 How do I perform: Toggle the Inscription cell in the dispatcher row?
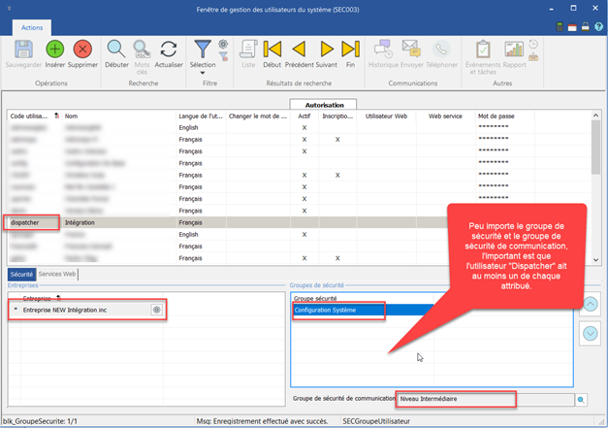pyautogui.click(x=336, y=222)
